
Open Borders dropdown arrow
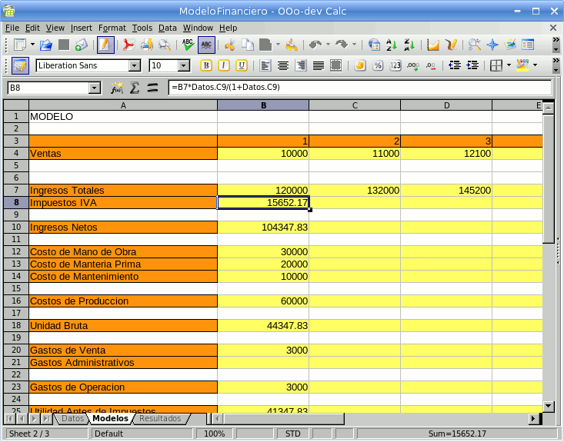point(509,65)
